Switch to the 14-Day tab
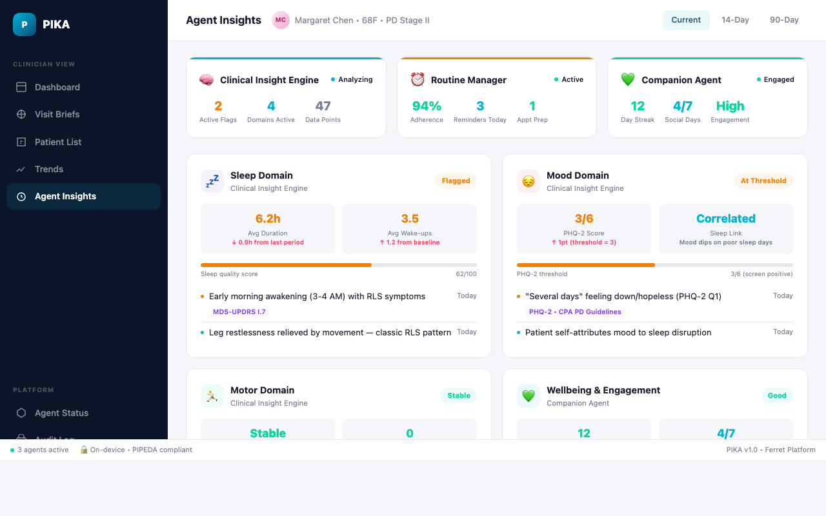The image size is (826, 516). coord(735,20)
